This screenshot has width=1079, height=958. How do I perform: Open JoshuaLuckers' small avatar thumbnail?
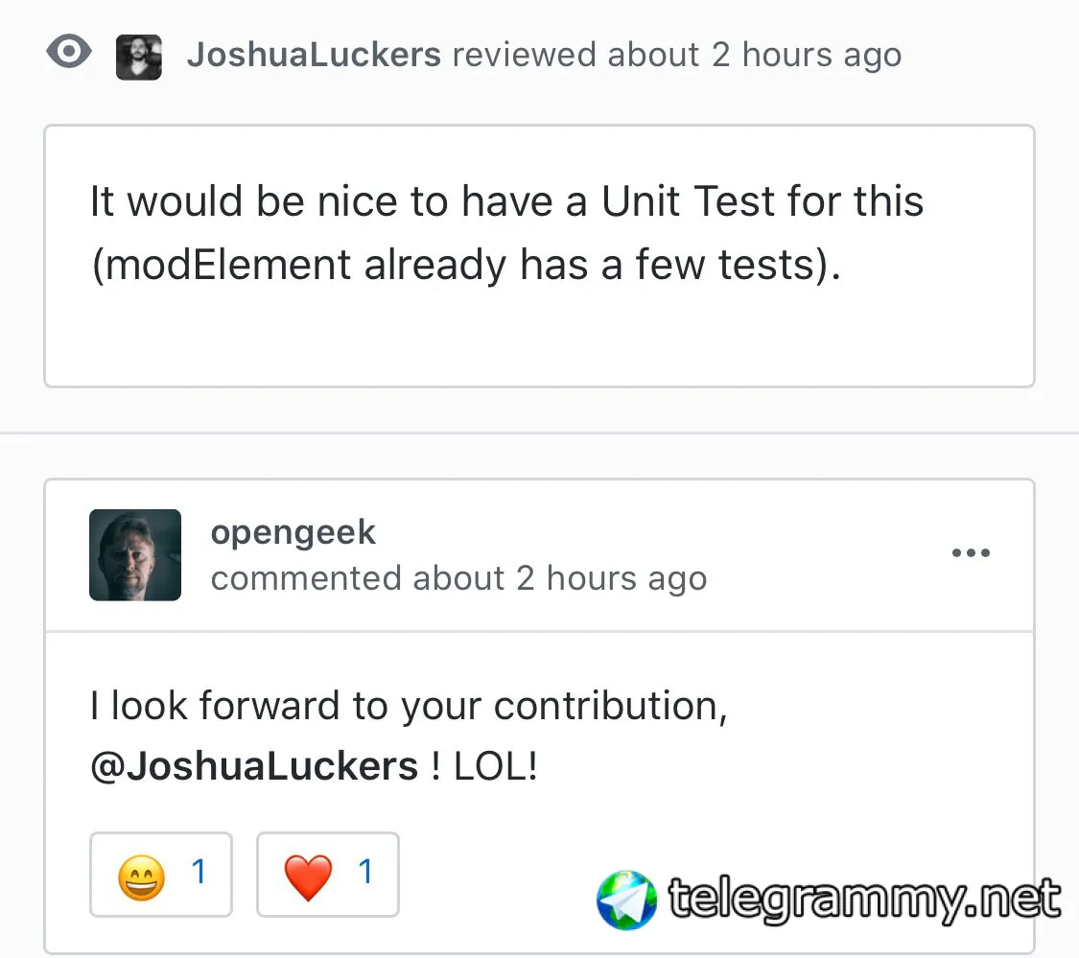tap(138, 57)
